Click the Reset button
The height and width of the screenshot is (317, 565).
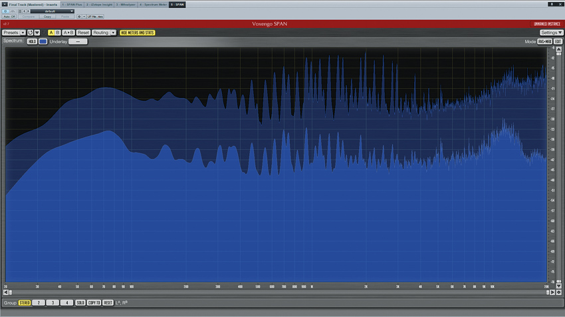tap(83, 32)
